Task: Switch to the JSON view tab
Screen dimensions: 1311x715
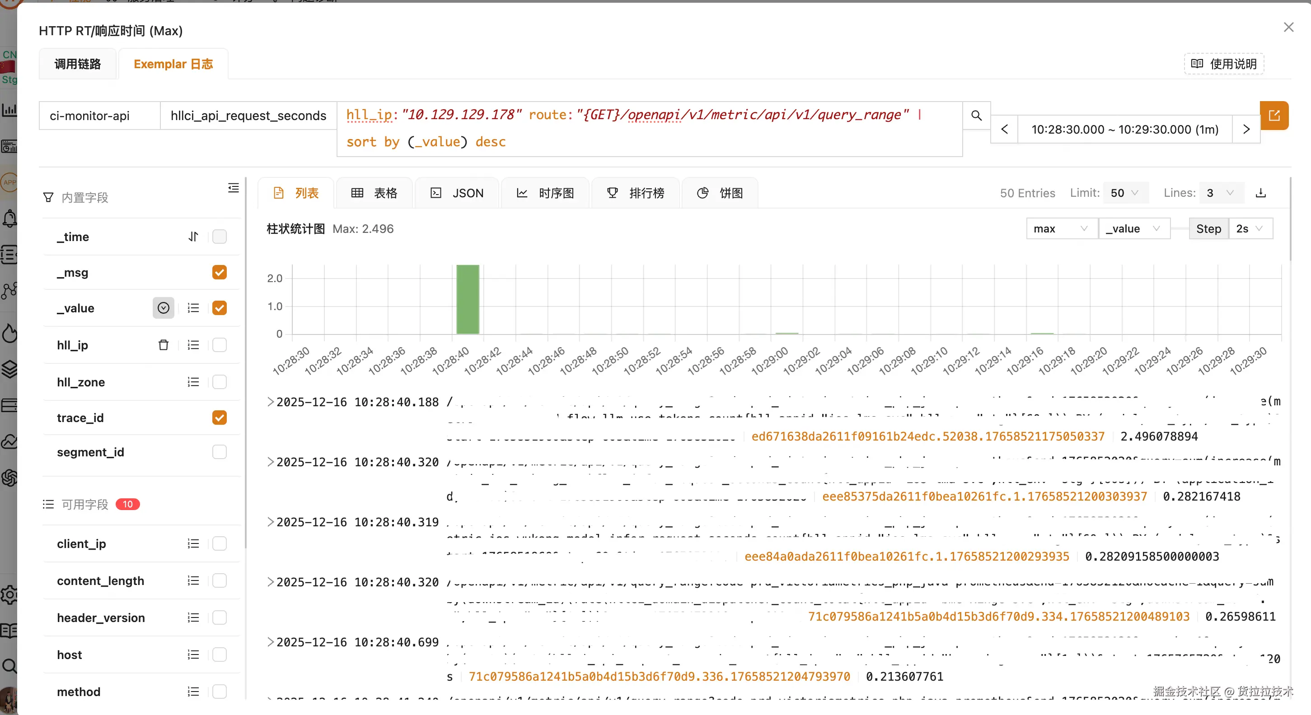Action: pyautogui.click(x=457, y=193)
